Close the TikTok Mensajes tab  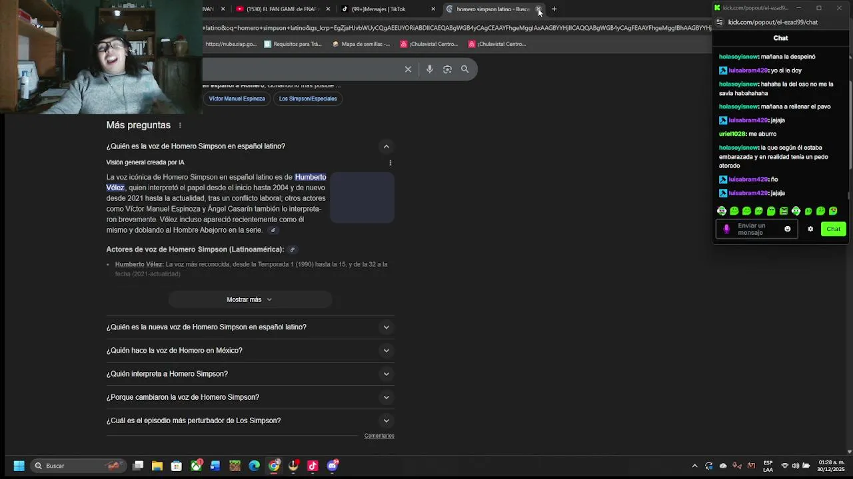pyautogui.click(x=433, y=9)
